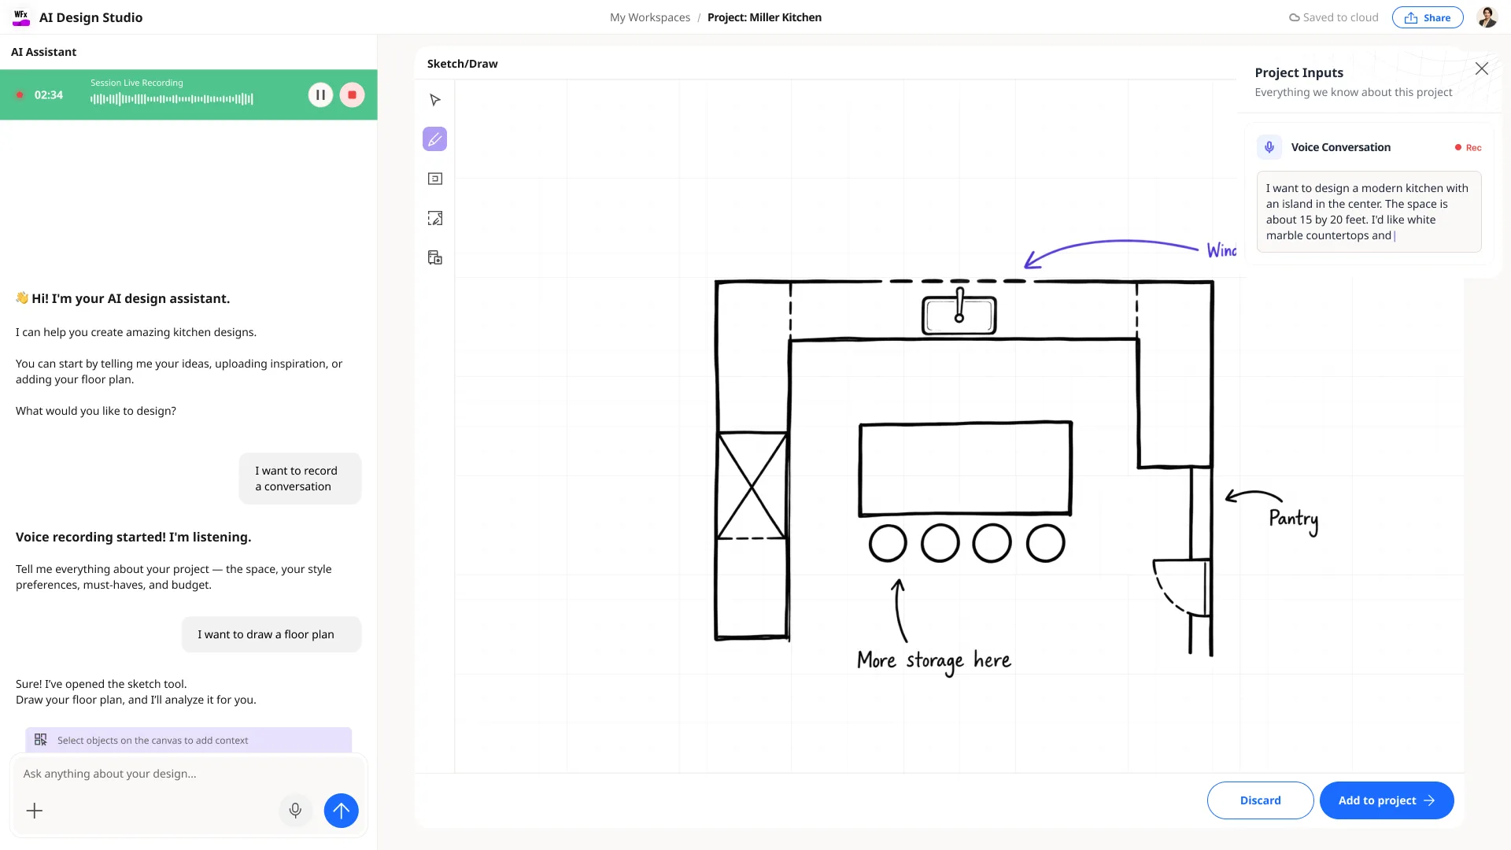Click the Saved to cloud status
This screenshot has width=1511, height=850.
point(1333,17)
